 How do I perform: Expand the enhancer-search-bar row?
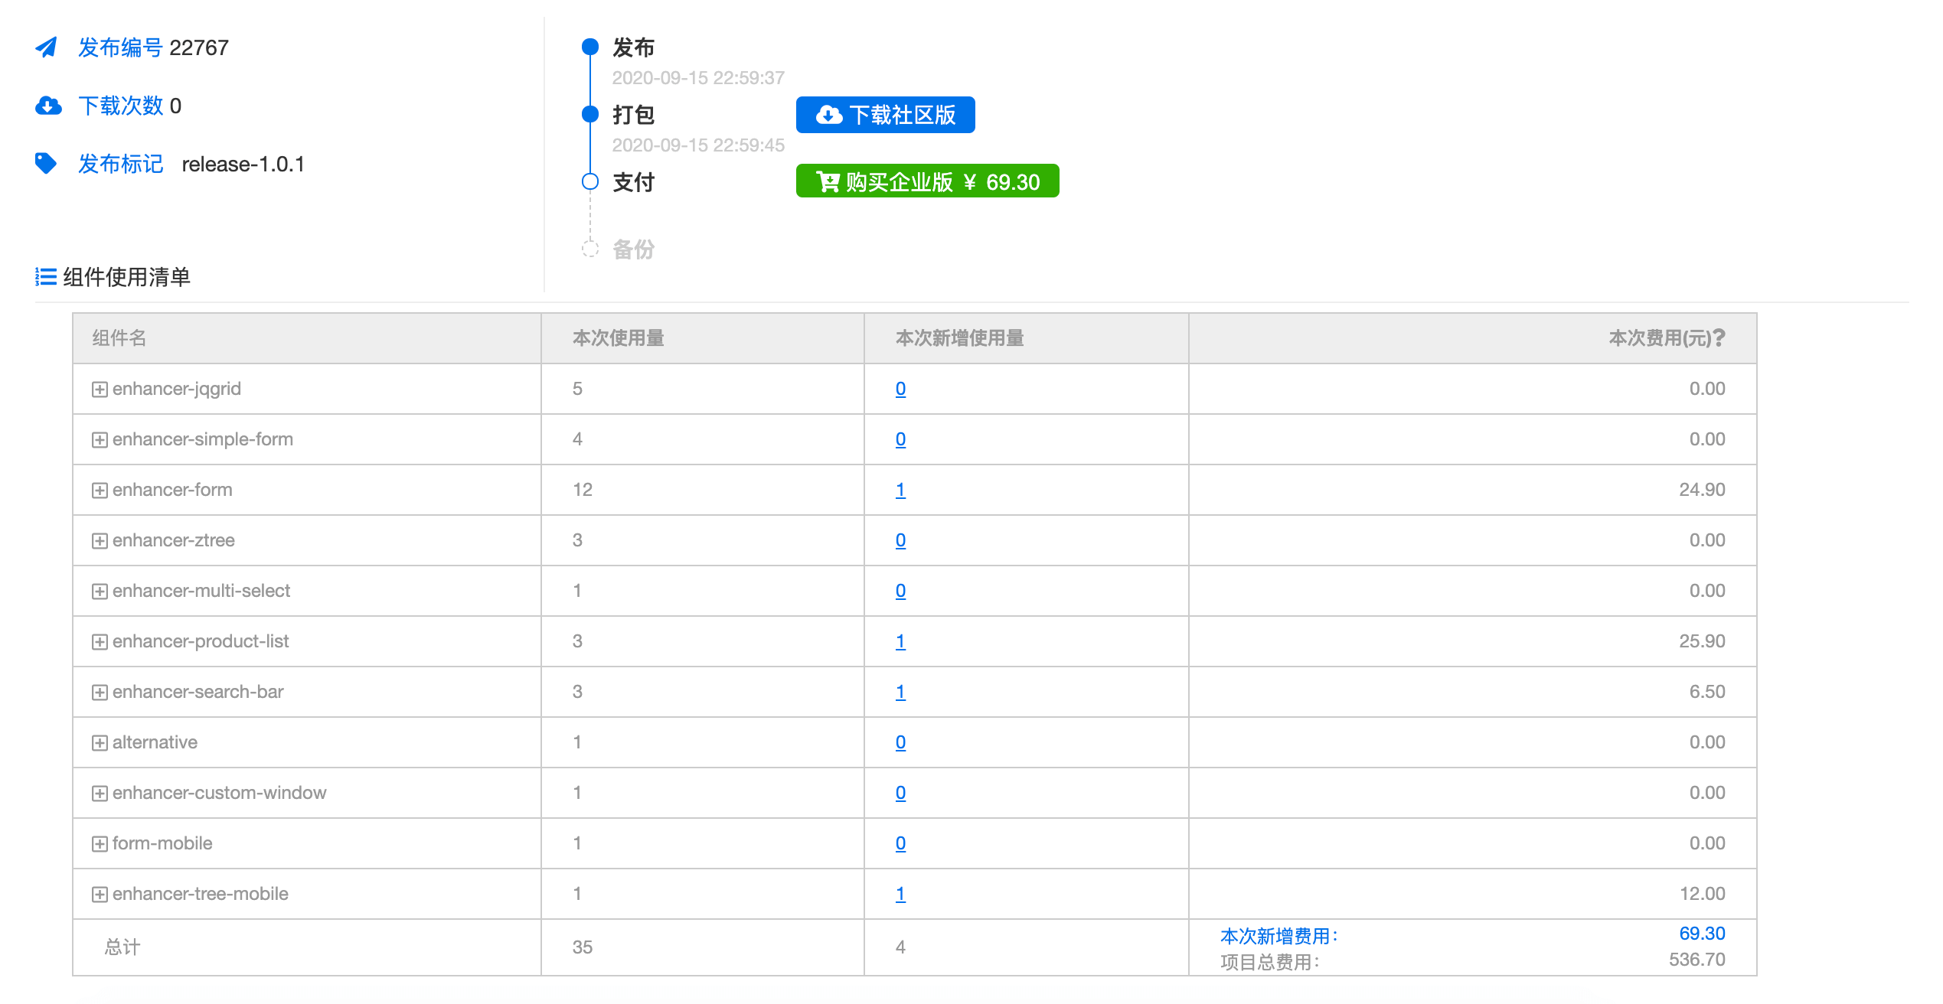tap(100, 693)
